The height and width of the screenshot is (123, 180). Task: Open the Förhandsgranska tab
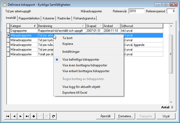84,18
